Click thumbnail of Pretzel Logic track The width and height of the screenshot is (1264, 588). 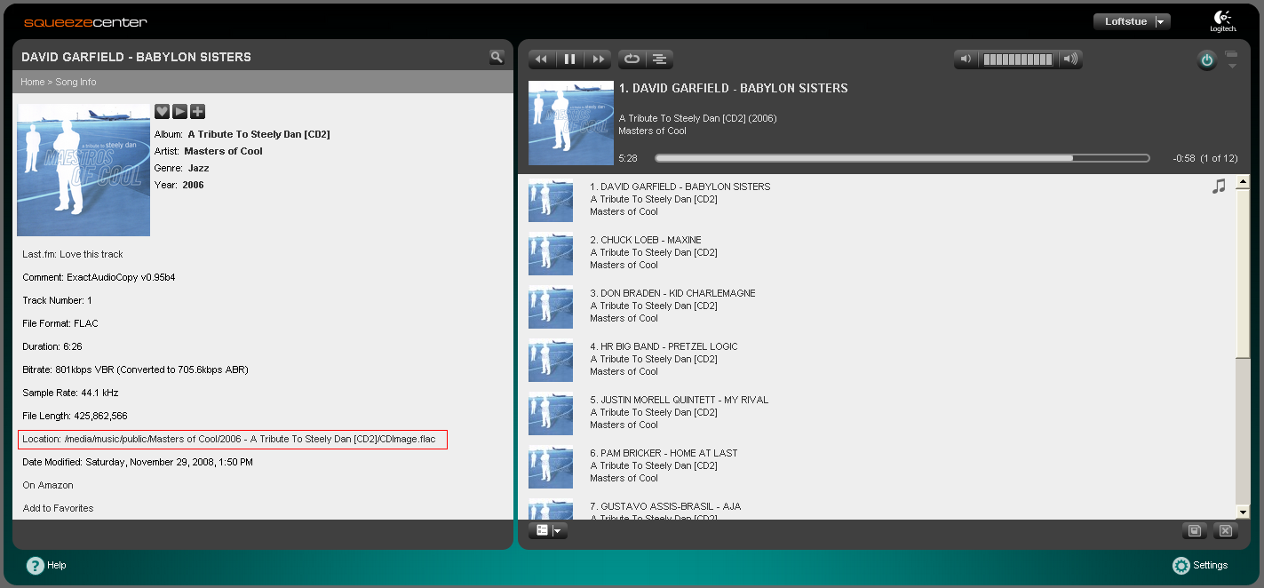pyautogui.click(x=551, y=360)
